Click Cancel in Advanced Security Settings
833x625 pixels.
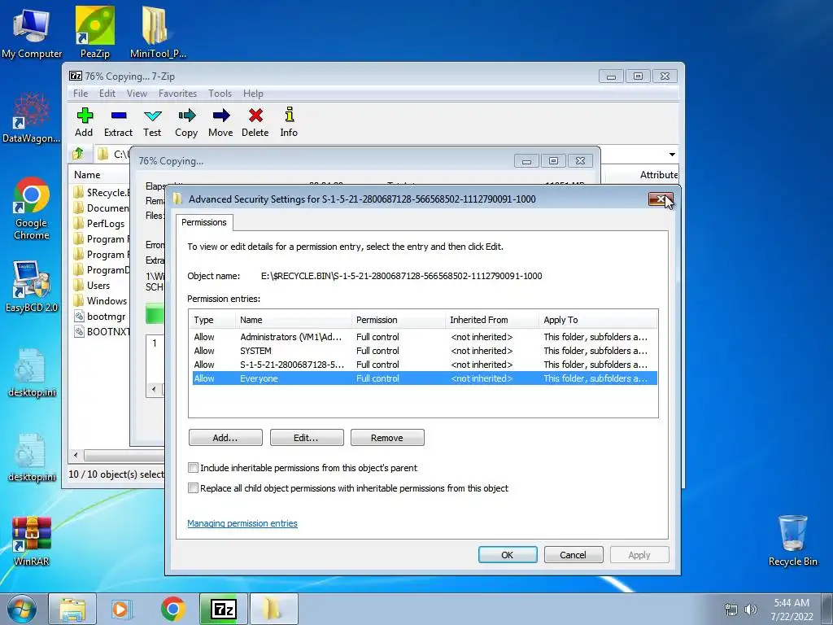(x=574, y=555)
